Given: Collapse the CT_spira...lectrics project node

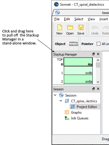Looking at the screenshot, I should (61, 101).
